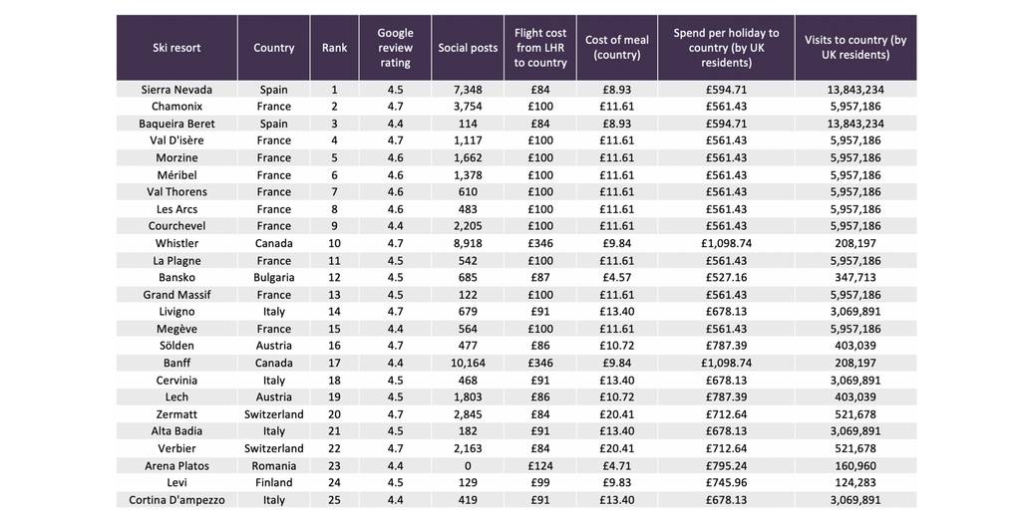This screenshot has width=1021, height=521.
Task: Select the Bansko row's Bulgaria cell
Action: point(273,277)
